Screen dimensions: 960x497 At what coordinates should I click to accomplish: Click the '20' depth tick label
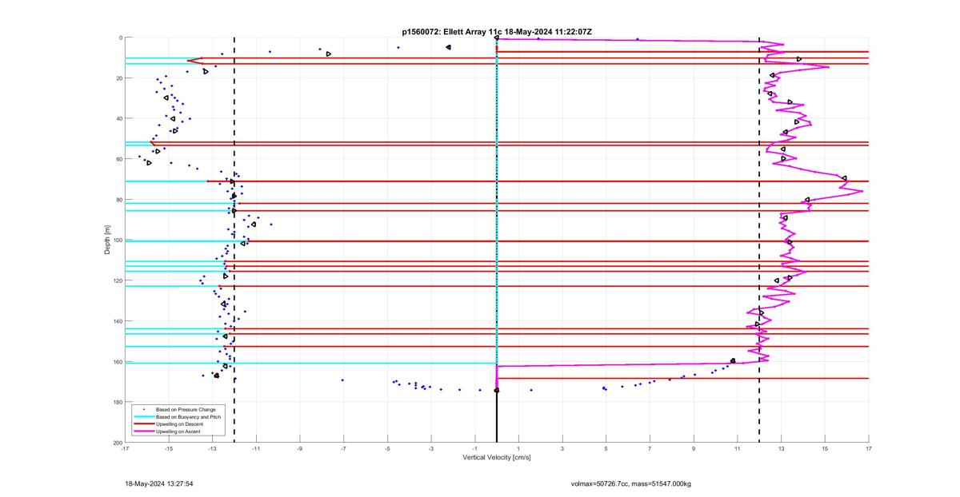118,78
